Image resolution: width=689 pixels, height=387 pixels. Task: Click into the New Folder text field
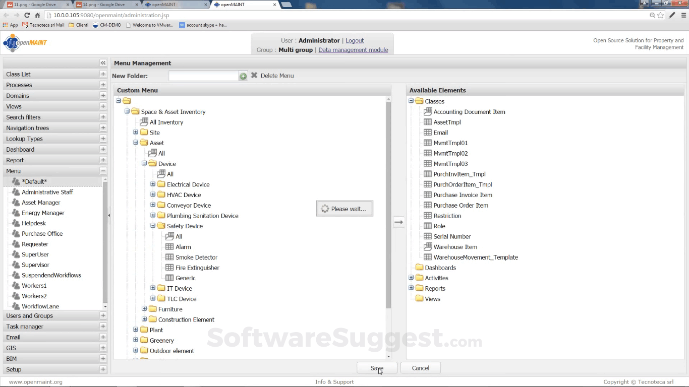[x=203, y=76]
